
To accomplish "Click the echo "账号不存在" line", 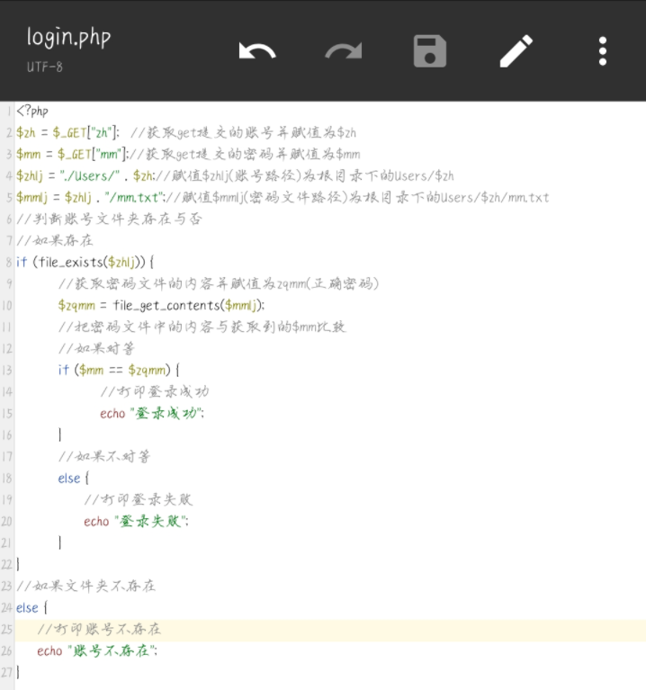I will (97, 651).
